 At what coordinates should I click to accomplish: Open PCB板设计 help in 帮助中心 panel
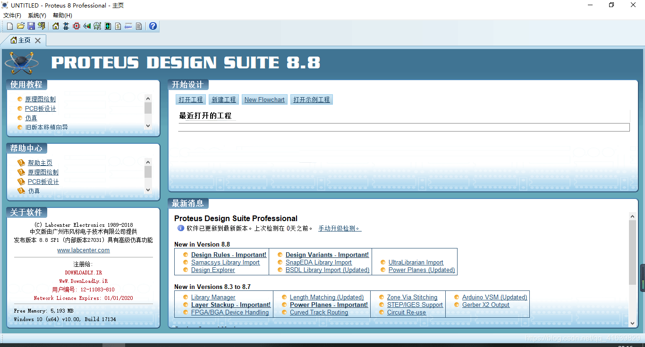[43, 182]
